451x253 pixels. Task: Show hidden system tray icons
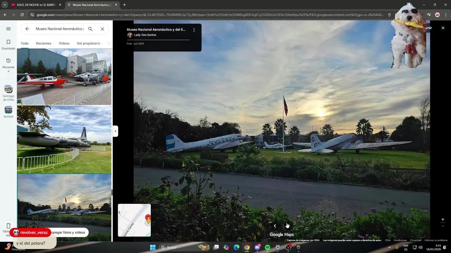point(389,247)
